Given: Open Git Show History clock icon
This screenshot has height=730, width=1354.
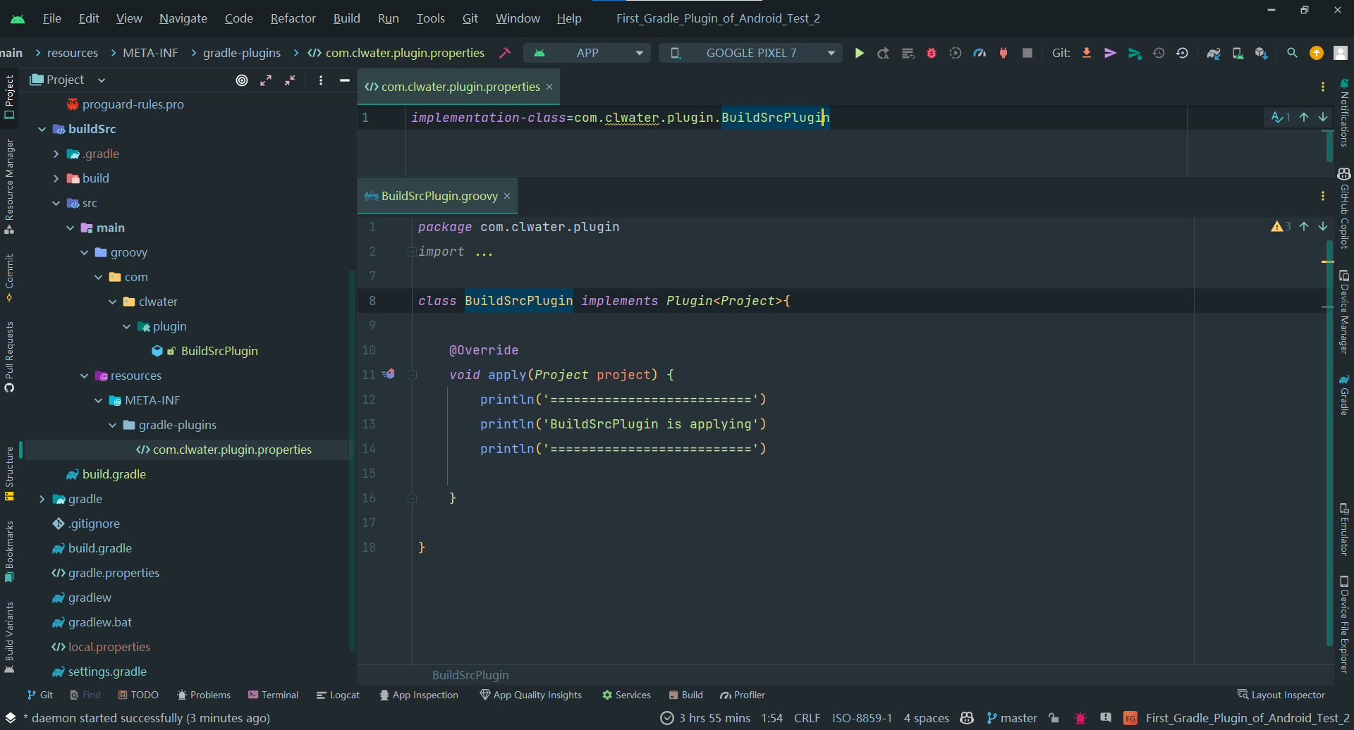Looking at the screenshot, I should (1159, 53).
